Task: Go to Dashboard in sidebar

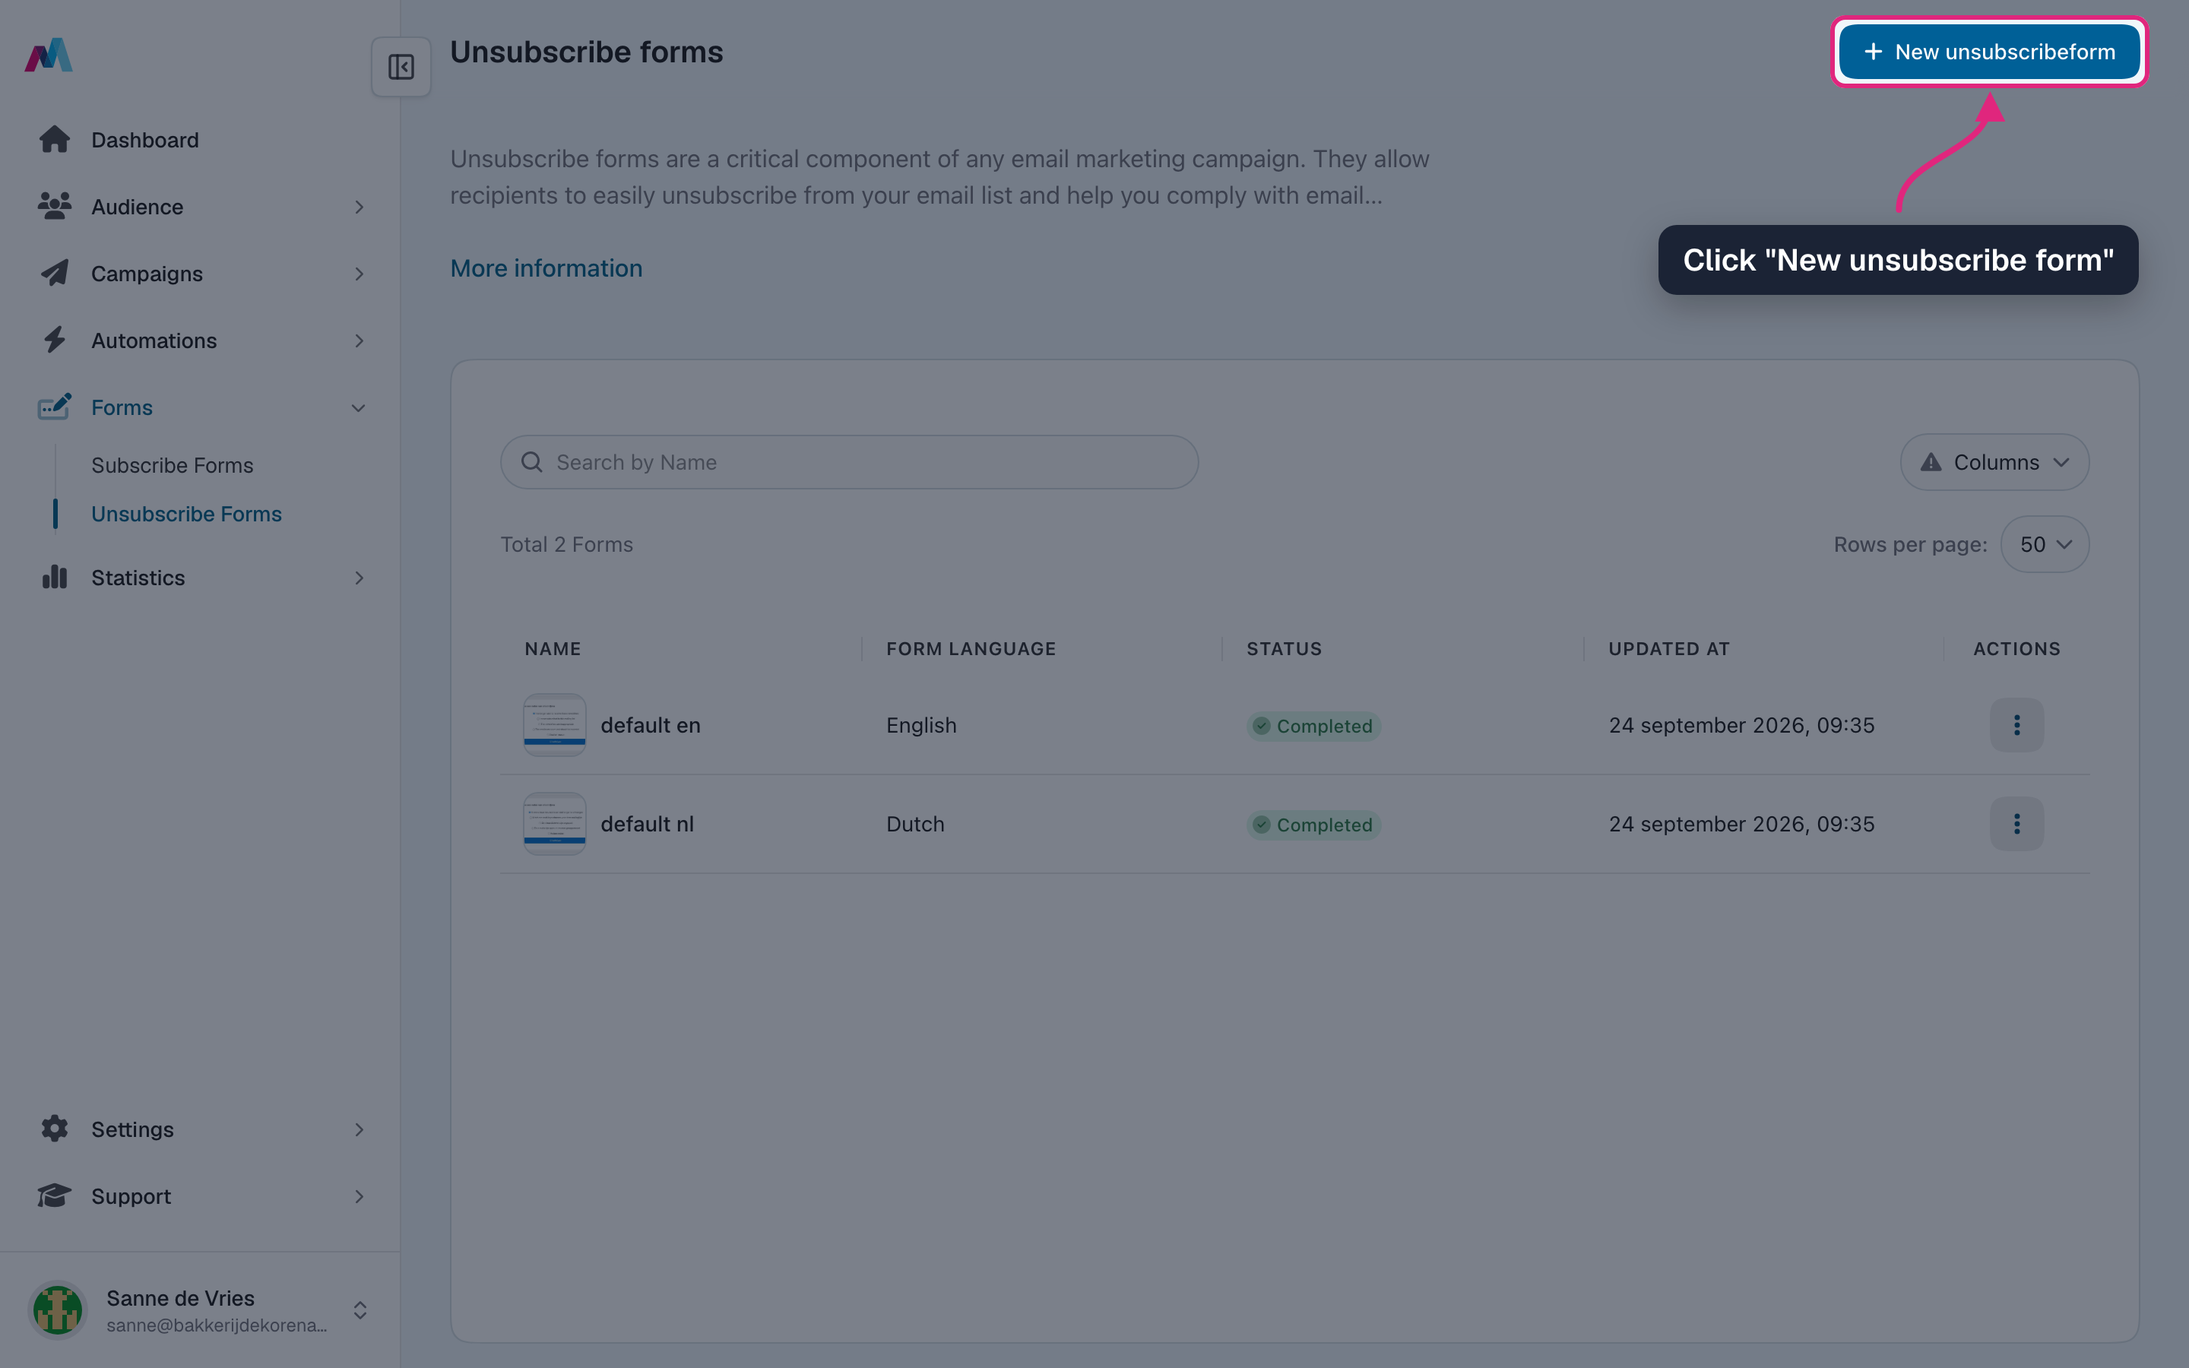Action: coord(144,141)
